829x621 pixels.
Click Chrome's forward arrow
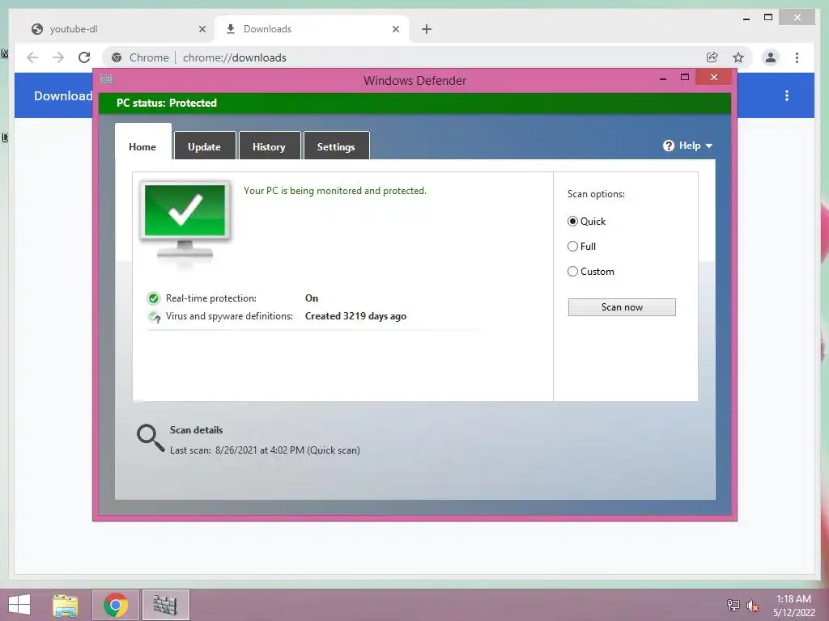(x=58, y=57)
